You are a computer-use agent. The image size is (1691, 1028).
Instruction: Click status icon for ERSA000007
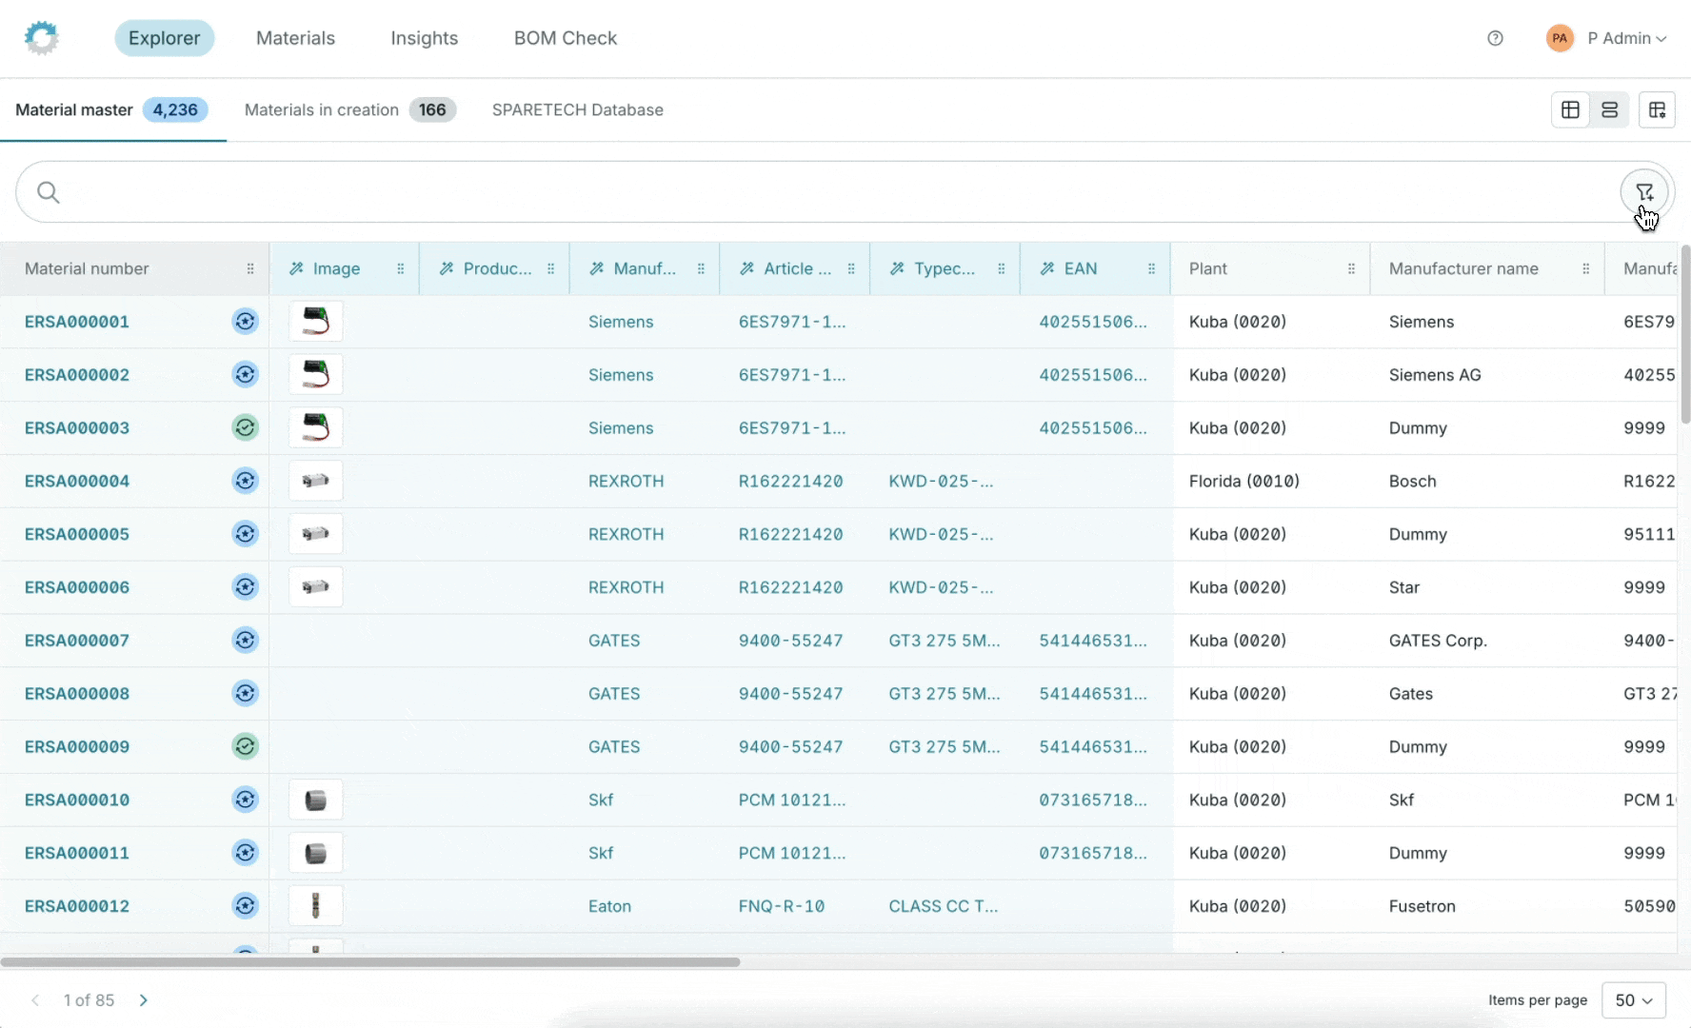tap(246, 641)
